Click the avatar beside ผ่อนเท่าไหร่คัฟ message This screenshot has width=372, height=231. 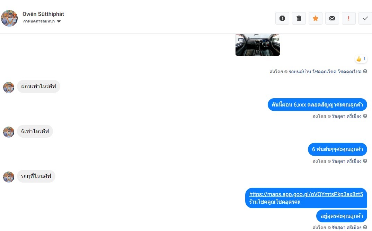coord(9,87)
